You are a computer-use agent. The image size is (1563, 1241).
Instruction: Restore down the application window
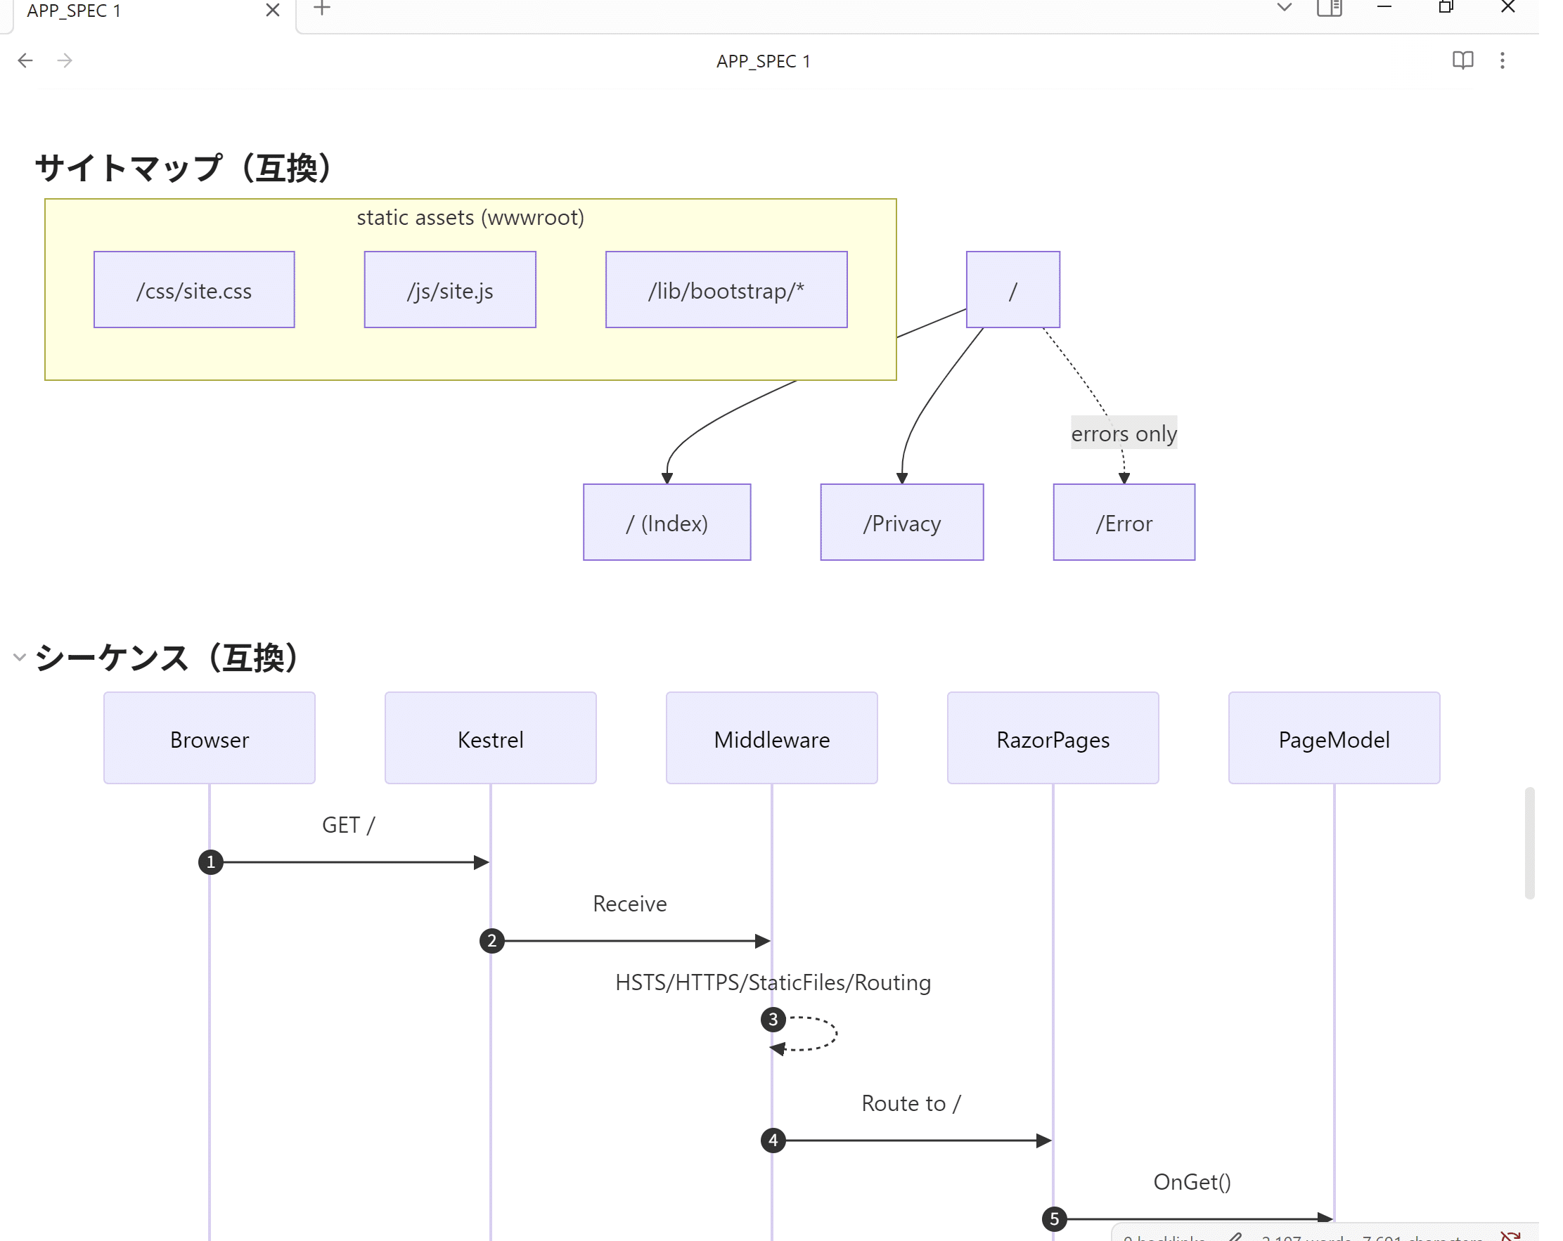[1446, 8]
